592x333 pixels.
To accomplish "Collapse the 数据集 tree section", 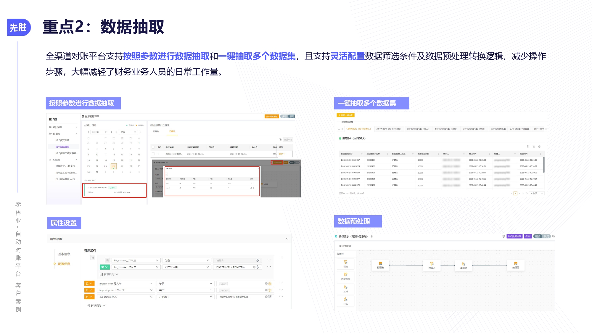I will [x=76, y=134].
